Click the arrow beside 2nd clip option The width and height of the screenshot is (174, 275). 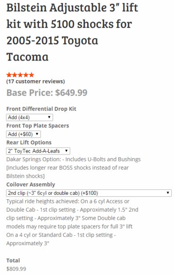tap(168, 193)
